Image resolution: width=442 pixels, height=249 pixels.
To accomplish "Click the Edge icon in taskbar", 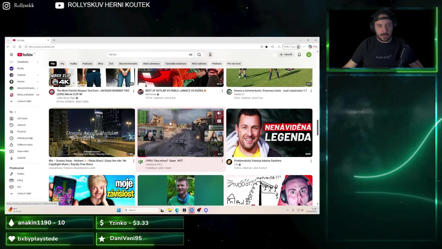I will (177, 210).
